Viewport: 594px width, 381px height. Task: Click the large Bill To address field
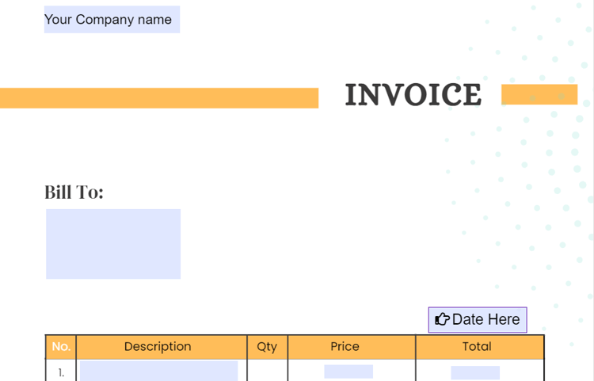pyautogui.click(x=113, y=244)
